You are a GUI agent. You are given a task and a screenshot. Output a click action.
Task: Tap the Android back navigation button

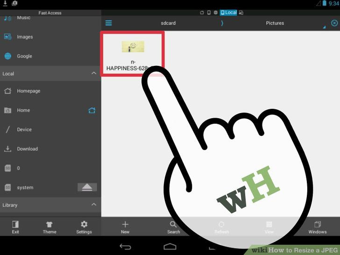125,247
